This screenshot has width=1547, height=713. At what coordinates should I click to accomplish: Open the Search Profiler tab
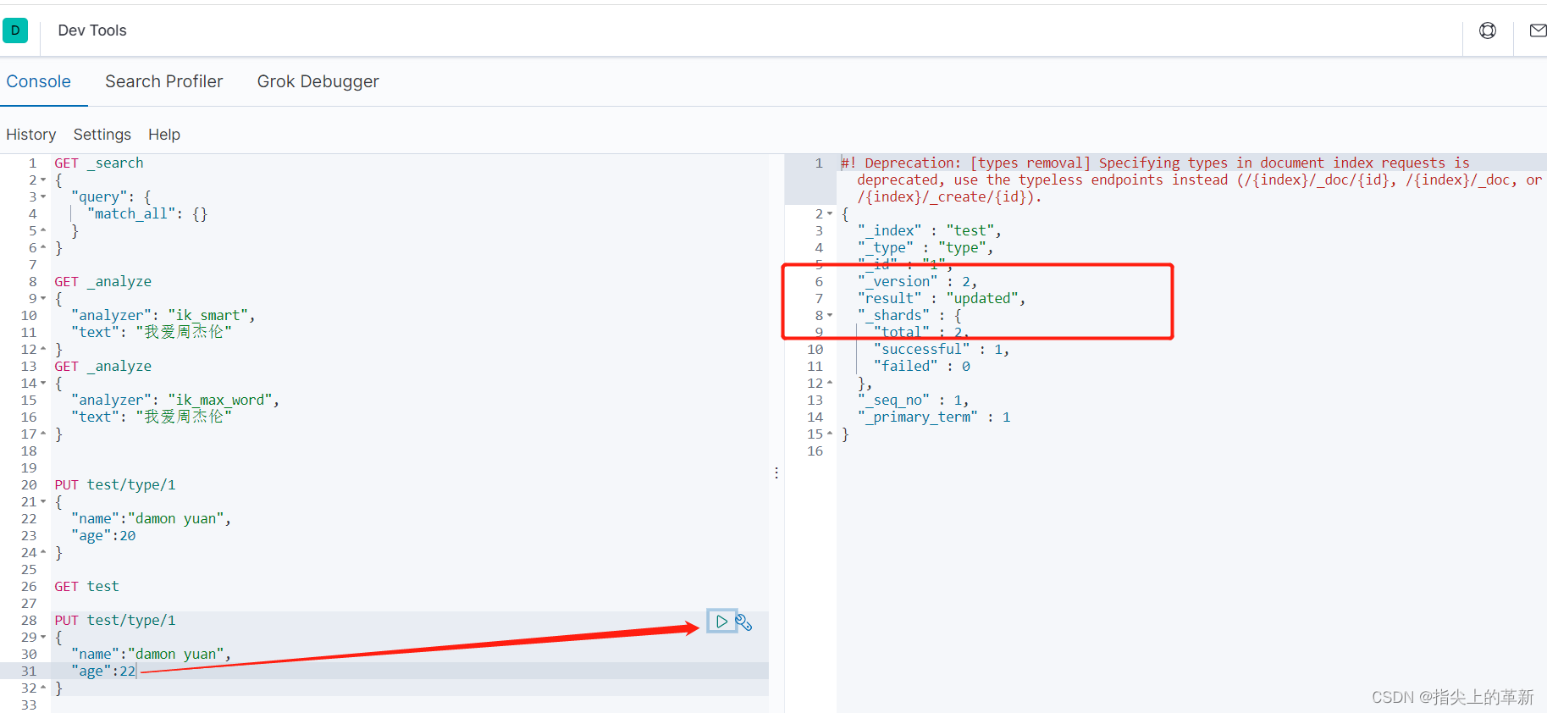164,81
